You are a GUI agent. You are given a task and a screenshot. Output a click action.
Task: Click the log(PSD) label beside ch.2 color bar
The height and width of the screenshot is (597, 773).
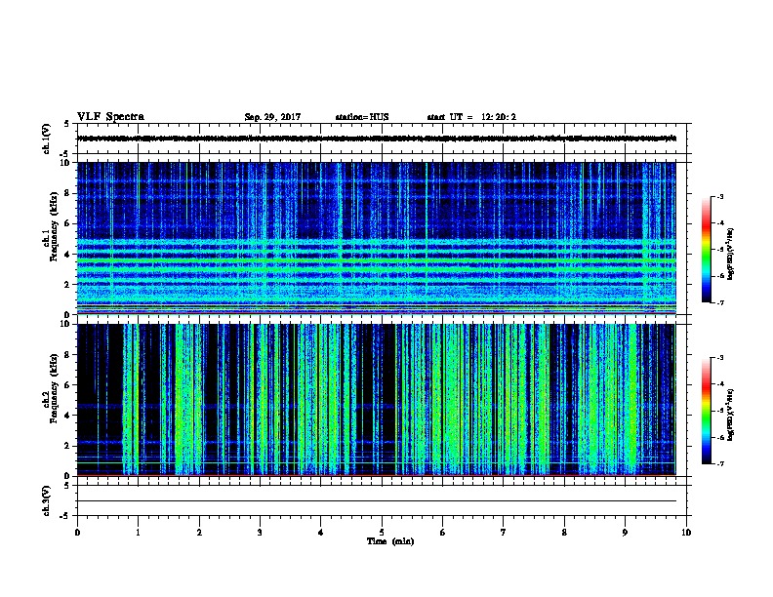731,415
